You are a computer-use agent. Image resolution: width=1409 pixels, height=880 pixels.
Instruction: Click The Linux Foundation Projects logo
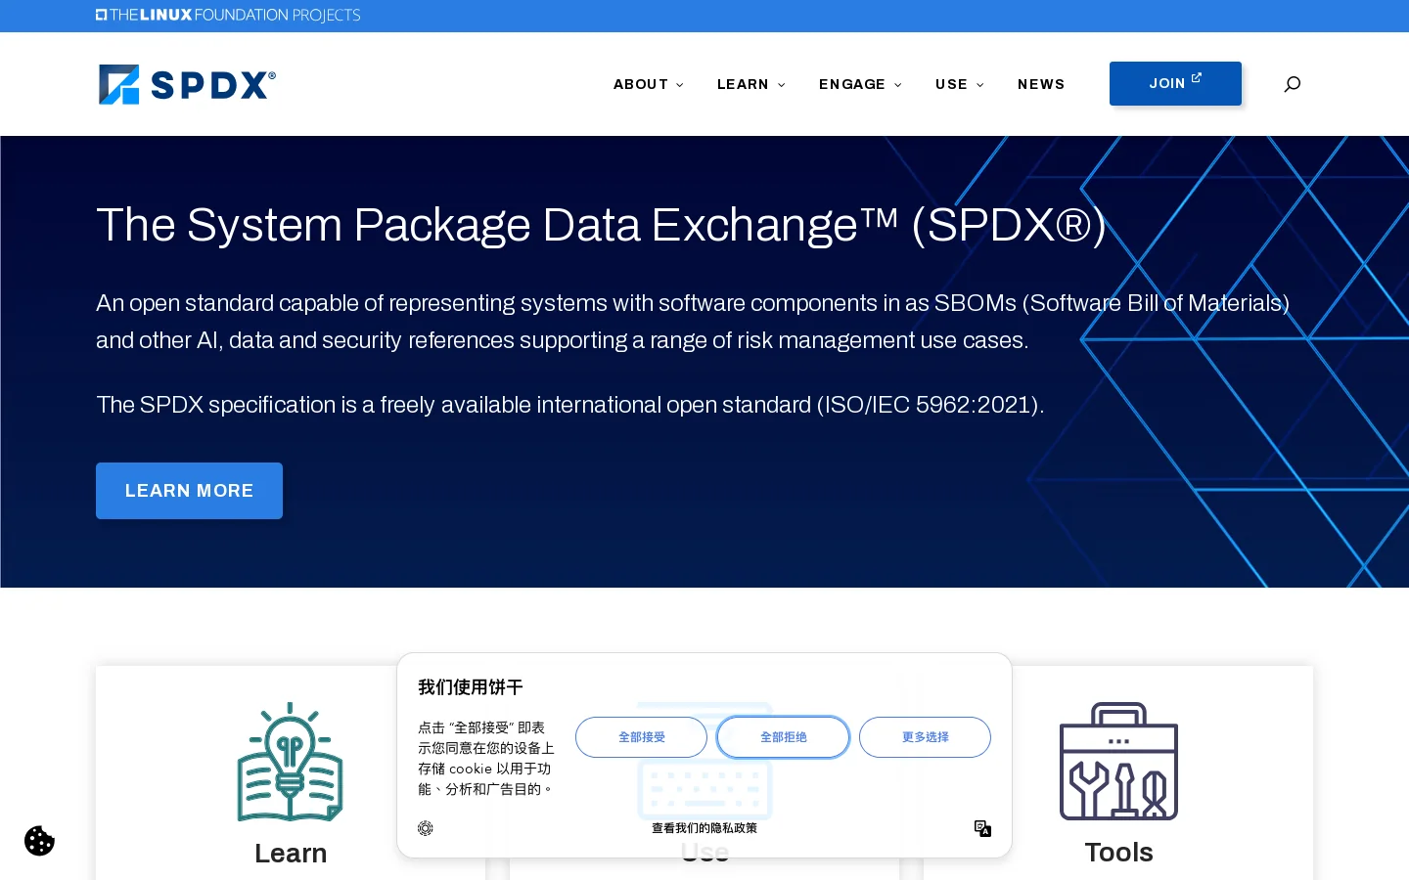228,15
